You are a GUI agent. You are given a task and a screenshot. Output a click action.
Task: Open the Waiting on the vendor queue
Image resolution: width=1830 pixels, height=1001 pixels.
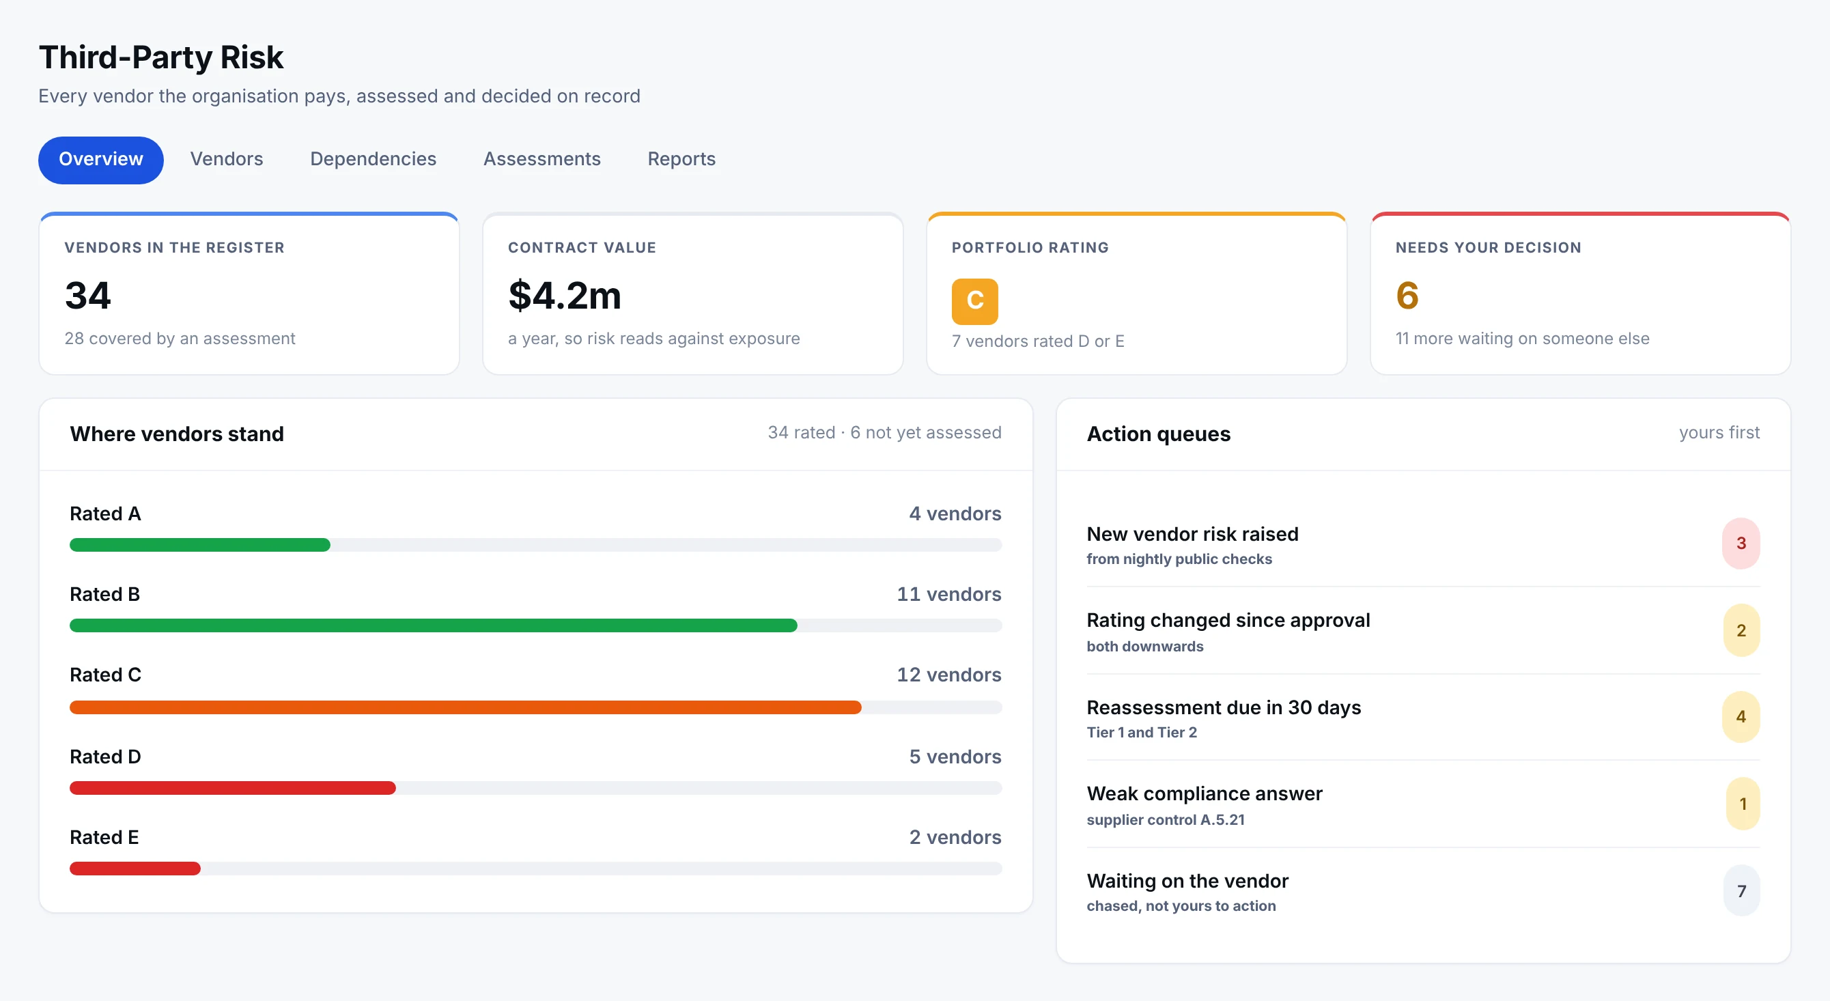(1423, 891)
